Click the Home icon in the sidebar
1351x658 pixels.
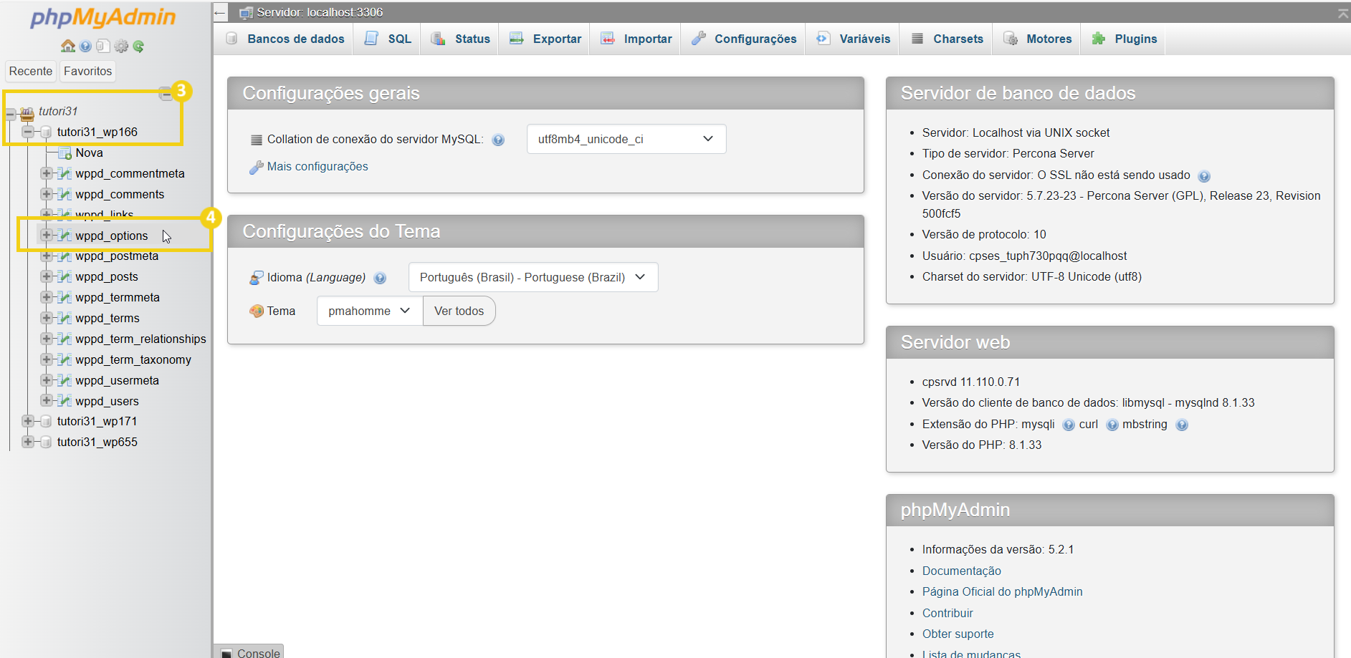pyautogui.click(x=68, y=47)
